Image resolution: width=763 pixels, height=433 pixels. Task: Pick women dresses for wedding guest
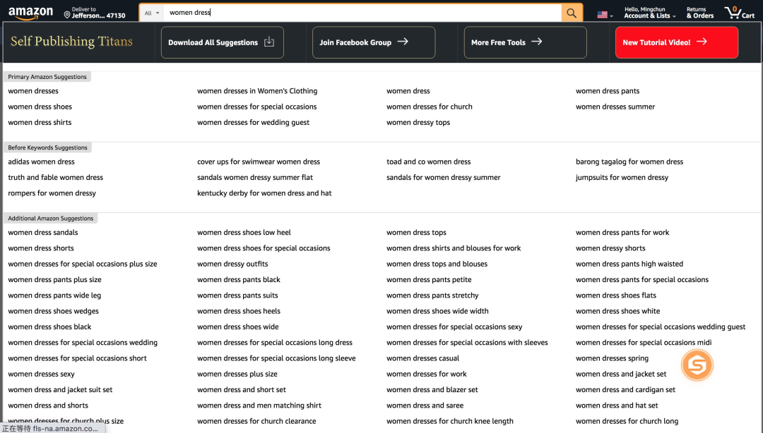coord(253,123)
